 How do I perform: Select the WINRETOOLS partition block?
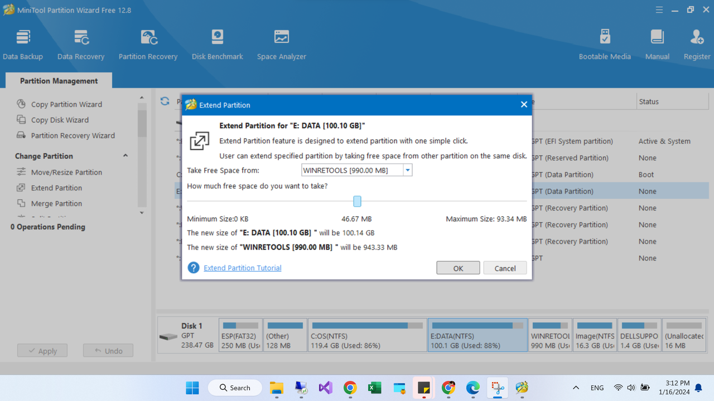click(x=550, y=335)
